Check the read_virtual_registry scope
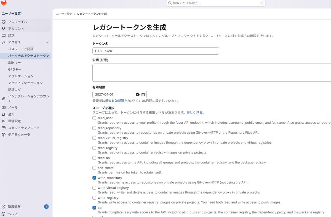Image resolution: width=331 pixels, height=217 pixels. (94, 138)
